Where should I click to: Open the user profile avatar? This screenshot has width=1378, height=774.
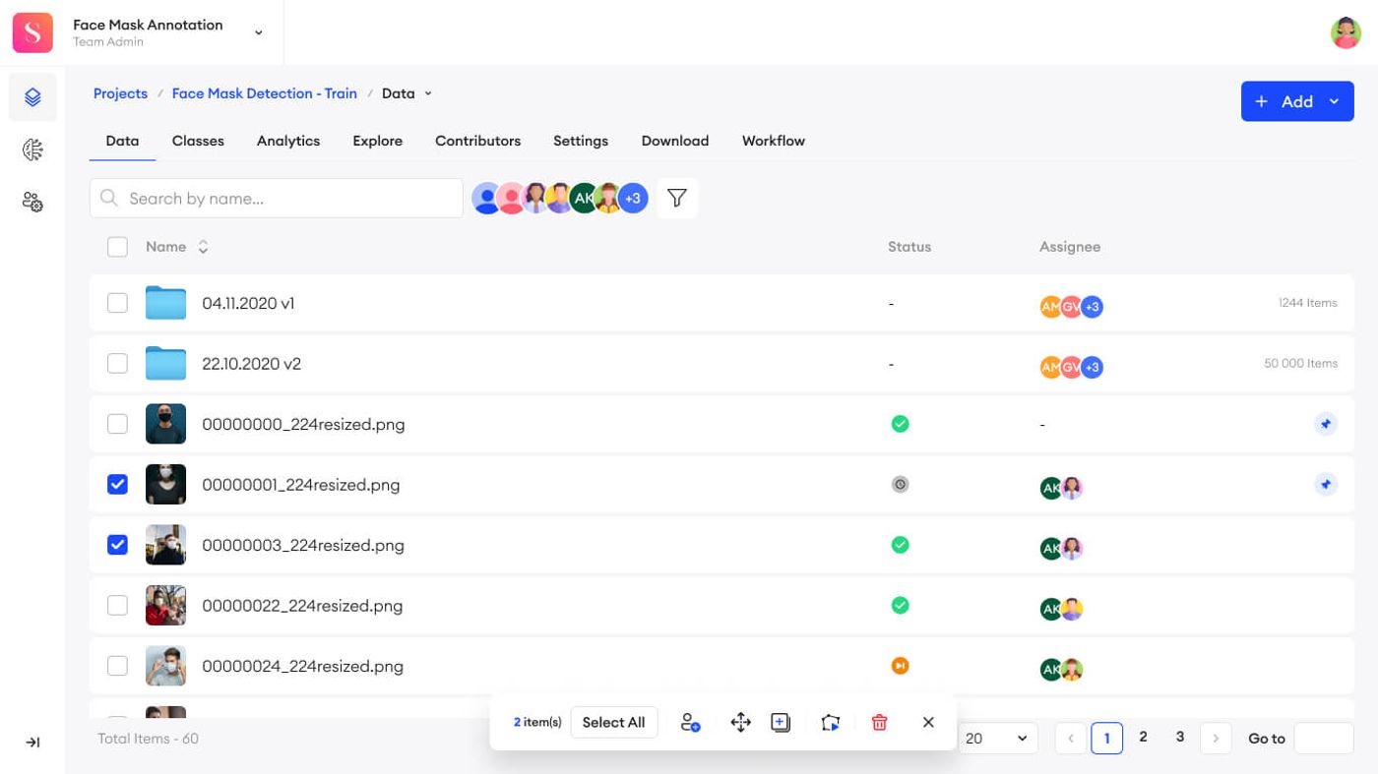1346,32
